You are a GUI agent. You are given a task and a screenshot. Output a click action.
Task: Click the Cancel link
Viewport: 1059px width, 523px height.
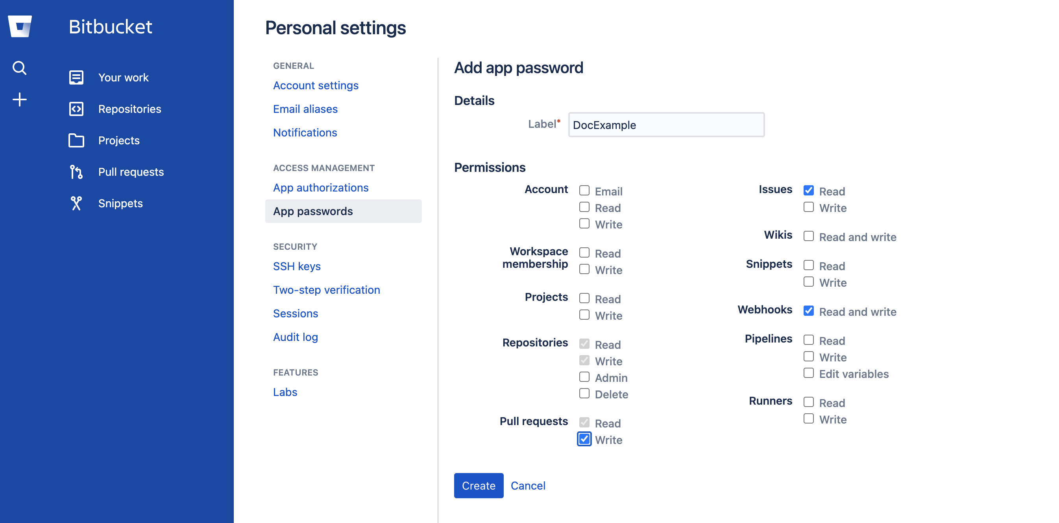coord(528,486)
